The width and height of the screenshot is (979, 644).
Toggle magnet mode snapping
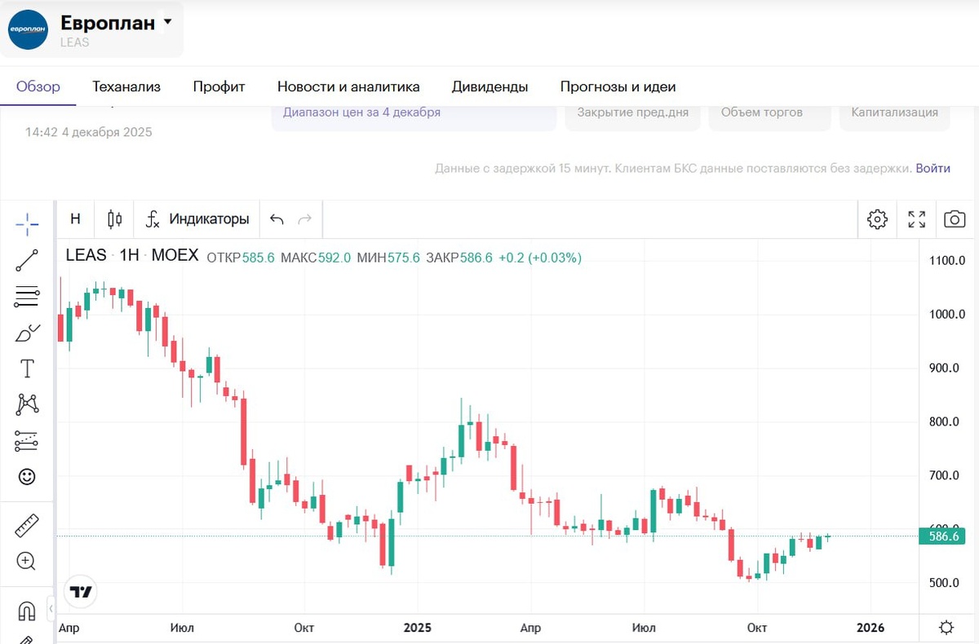pos(27,611)
